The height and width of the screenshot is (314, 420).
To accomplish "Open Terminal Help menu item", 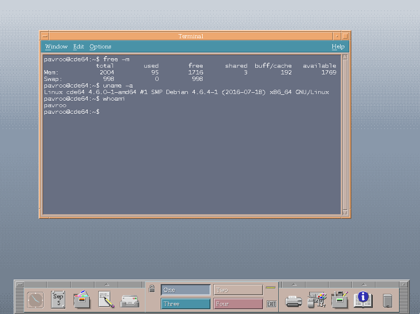I will [x=338, y=47].
